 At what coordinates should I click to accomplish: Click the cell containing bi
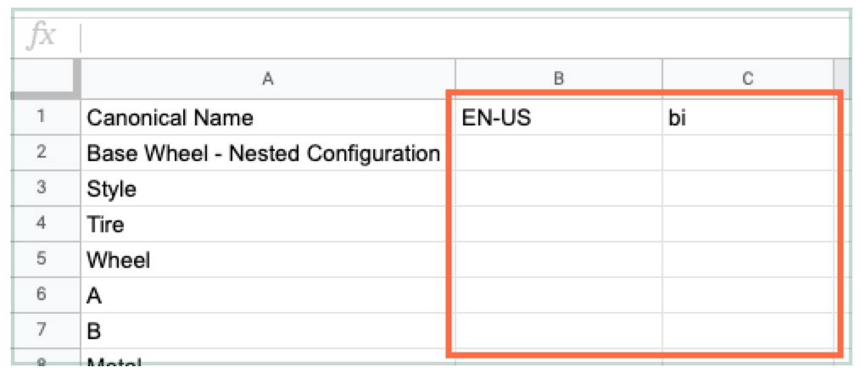[747, 118]
